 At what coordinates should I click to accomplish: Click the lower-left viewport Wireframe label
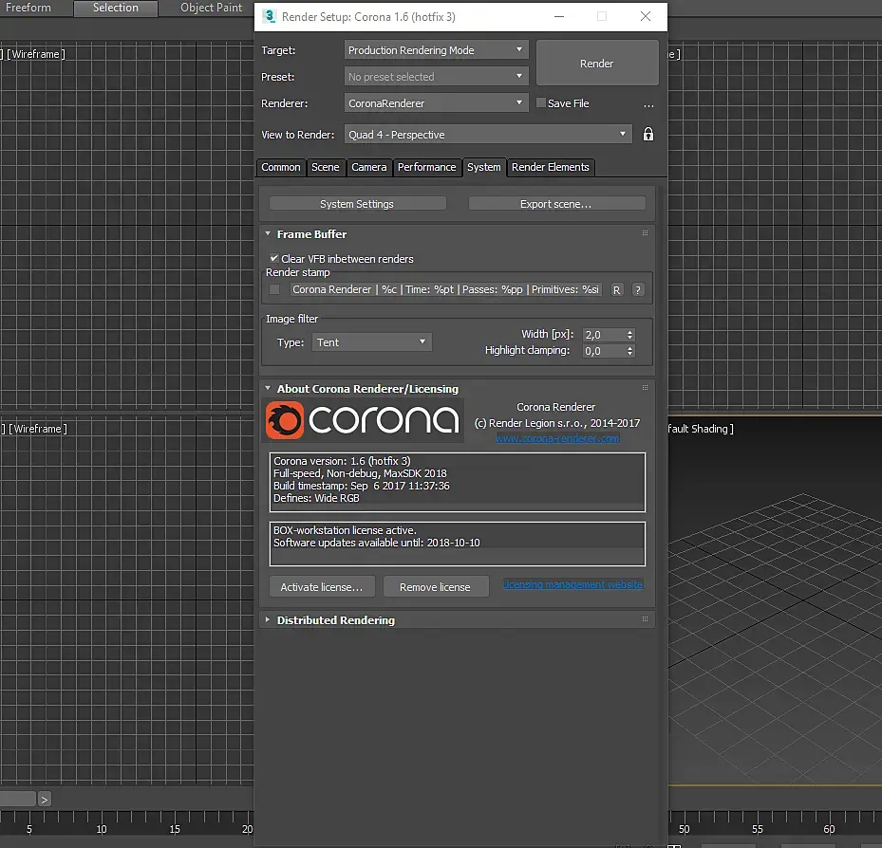pyautogui.click(x=37, y=429)
